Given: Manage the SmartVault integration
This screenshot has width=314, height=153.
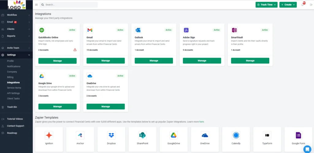Looking at the screenshot, I should [x=250, y=61].
